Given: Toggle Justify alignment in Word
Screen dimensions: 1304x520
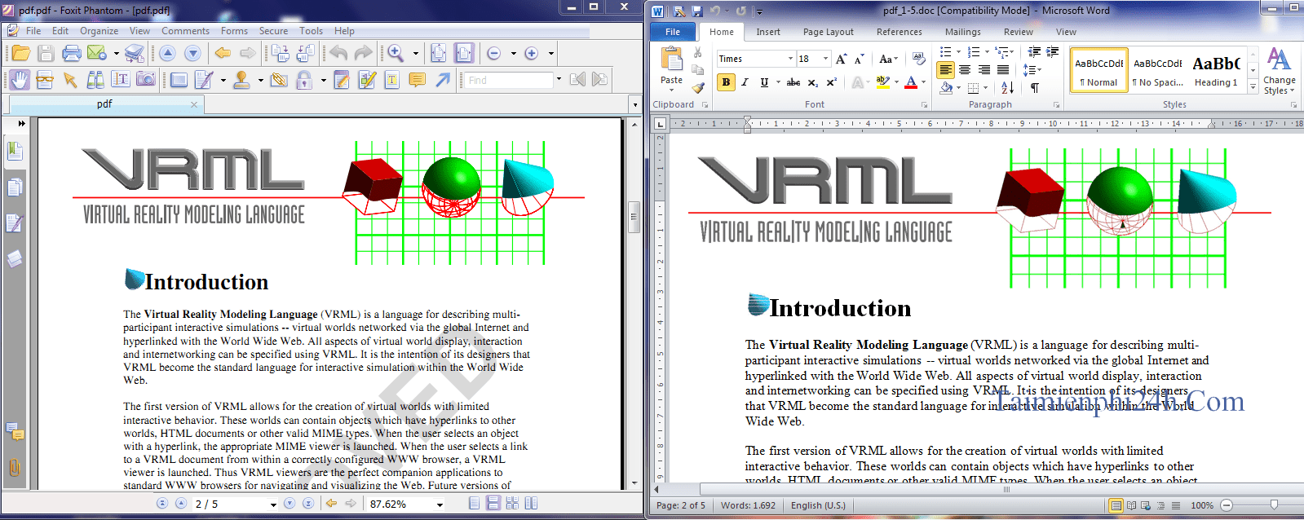Looking at the screenshot, I should pyautogui.click(x=1003, y=70).
